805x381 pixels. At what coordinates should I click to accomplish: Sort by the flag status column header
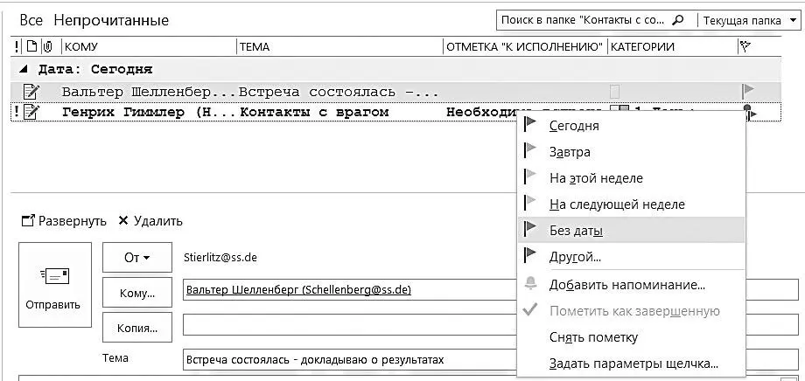click(x=745, y=47)
